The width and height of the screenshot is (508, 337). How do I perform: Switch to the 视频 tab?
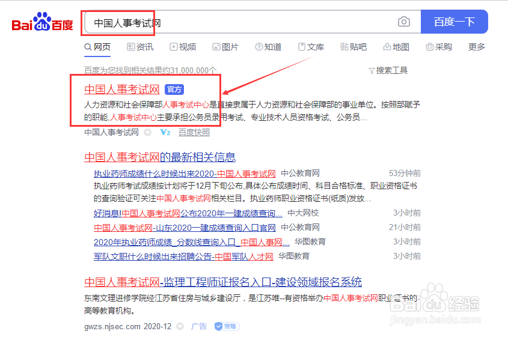click(x=183, y=47)
